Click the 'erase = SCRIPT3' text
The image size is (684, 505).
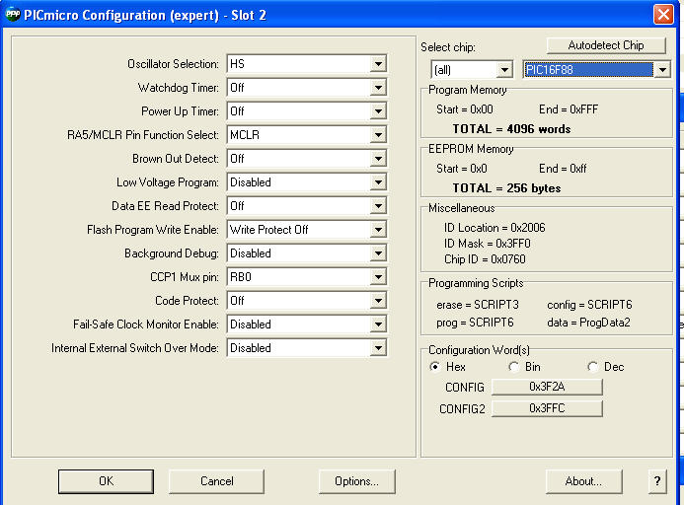(x=478, y=305)
